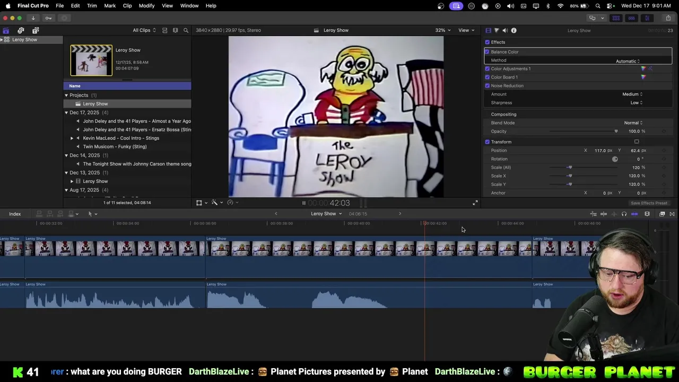679x382 pixels.
Task: Open the viewer zoom 32% dropdown
Action: (x=442, y=30)
